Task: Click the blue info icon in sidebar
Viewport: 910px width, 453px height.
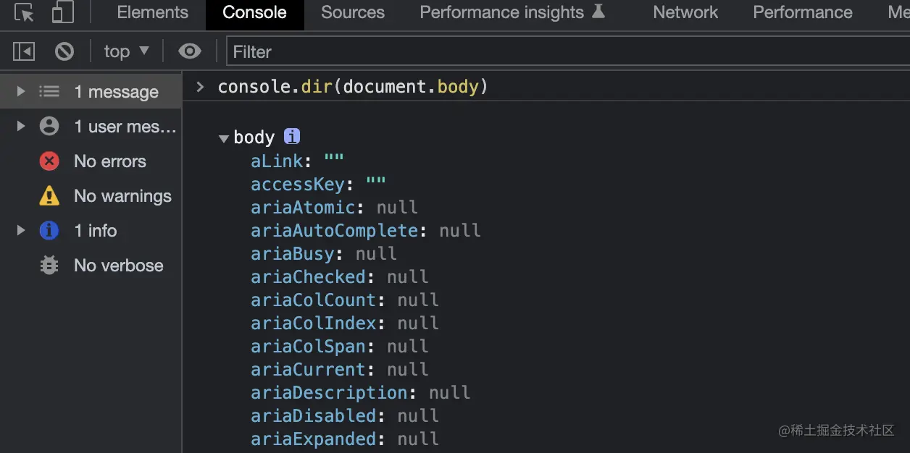Action: (x=49, y=231)
